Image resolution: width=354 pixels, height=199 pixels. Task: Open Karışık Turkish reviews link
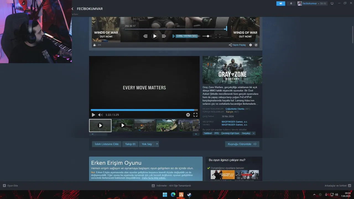230,112
